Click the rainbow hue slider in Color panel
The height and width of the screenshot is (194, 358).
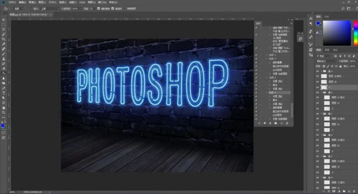point(356,33)
